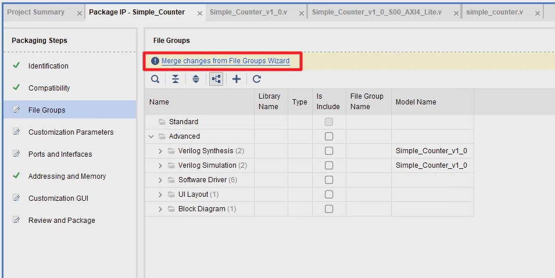The image size is (555, 278).
Task: Click Merge changes from File Groups Wizard link
Action: pyautogui.click(x=225, y=61)
